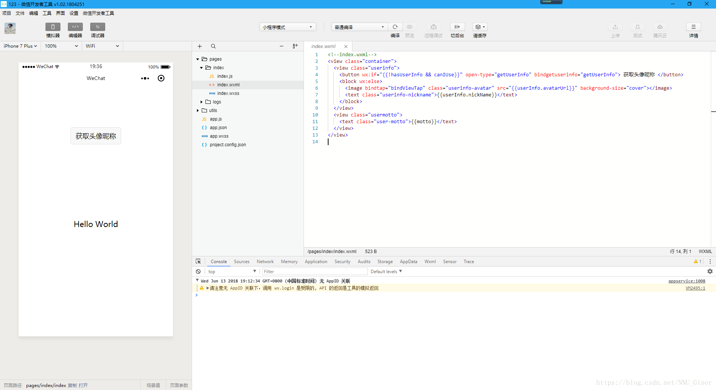Toggle the debugger panel button
Image resolution: width=716 pixels, height=390 pixels.
pyautogui.click(x=97, y=27)
